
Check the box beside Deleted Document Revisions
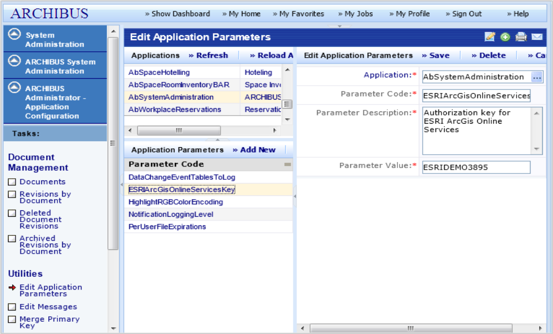(12, 213)
